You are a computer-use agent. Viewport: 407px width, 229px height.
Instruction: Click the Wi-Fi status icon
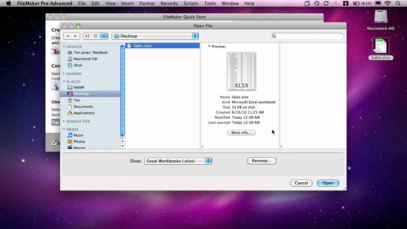[388, 3]
